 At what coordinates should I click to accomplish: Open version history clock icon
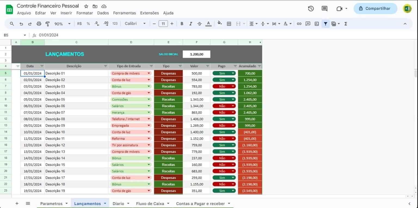coord(311,8)
